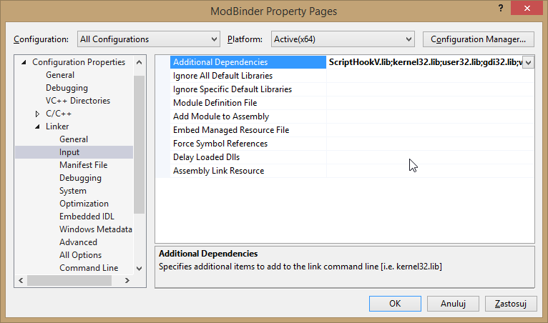548x323 pixels.
Task: Open Additional Dependencies value dropdown arrow
Action: [x=528, y=63]
